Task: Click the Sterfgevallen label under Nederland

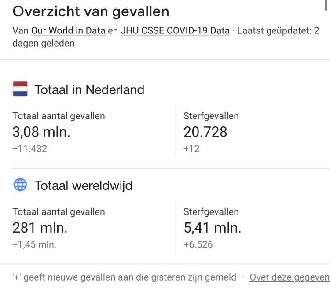Action: click(x=211, y=116)
